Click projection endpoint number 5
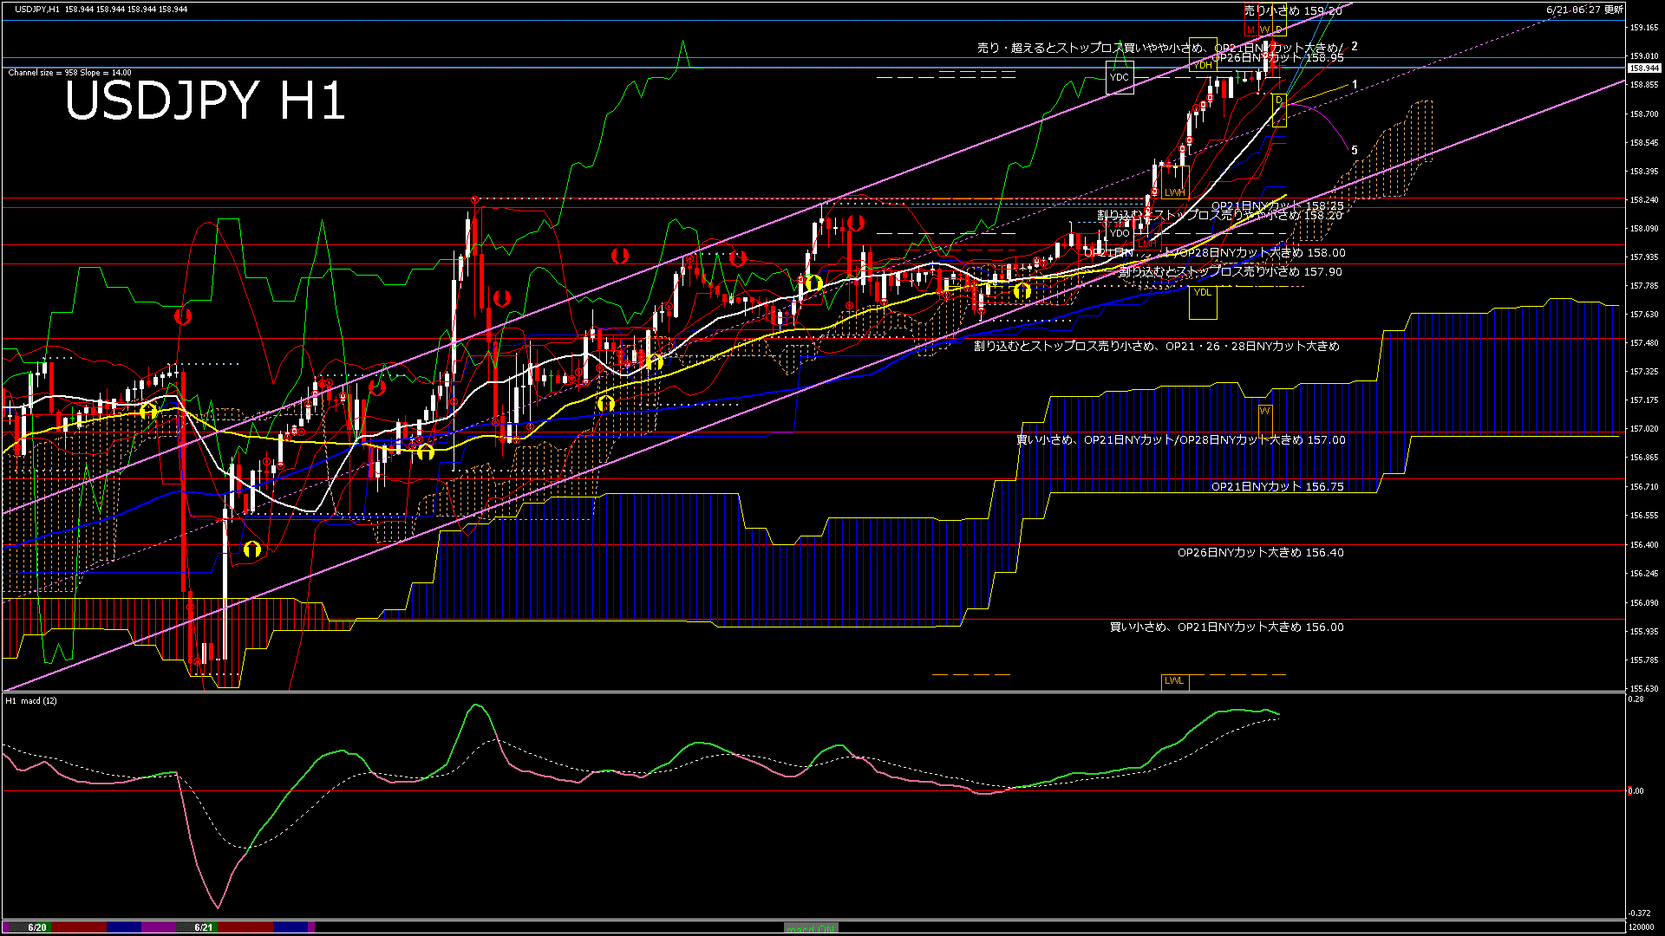Image resolution: width=1665 pixels, height=936 pixels. tap(1355, 151)
